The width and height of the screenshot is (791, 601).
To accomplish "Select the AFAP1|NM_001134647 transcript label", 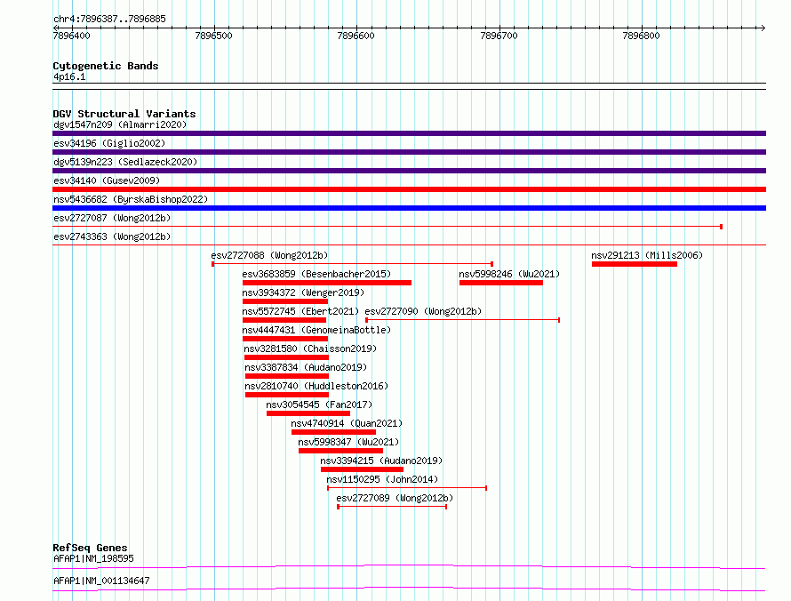I will click(x=101, y=581).
